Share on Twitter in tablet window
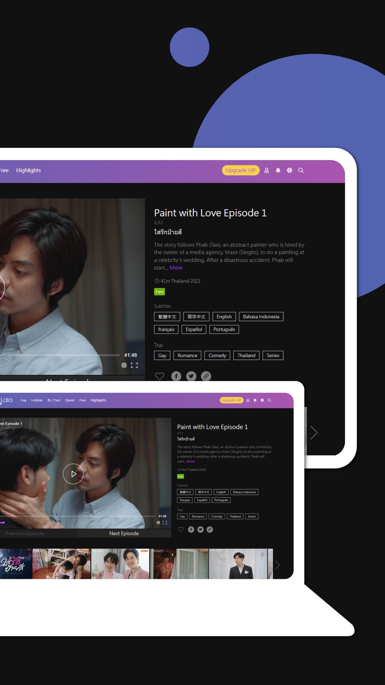The image size is (385, 685). click(x=191, y=376)
